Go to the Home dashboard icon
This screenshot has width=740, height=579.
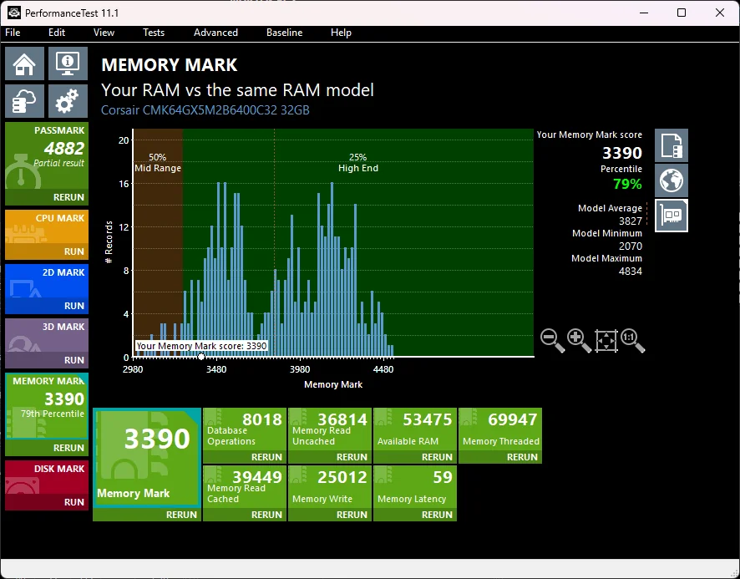[24, 63]
